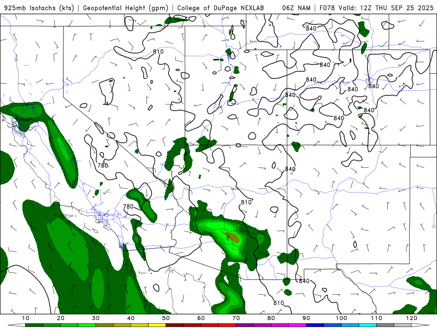Click the '925mb Isotachs (kts)' title text

39,8
